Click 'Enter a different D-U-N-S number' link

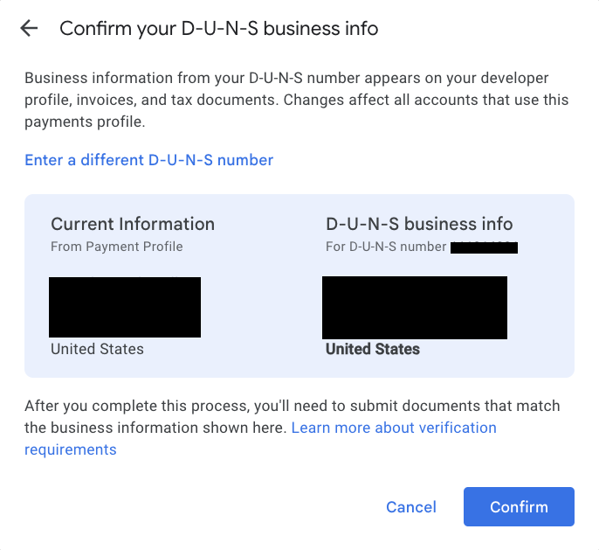(149, 160)
